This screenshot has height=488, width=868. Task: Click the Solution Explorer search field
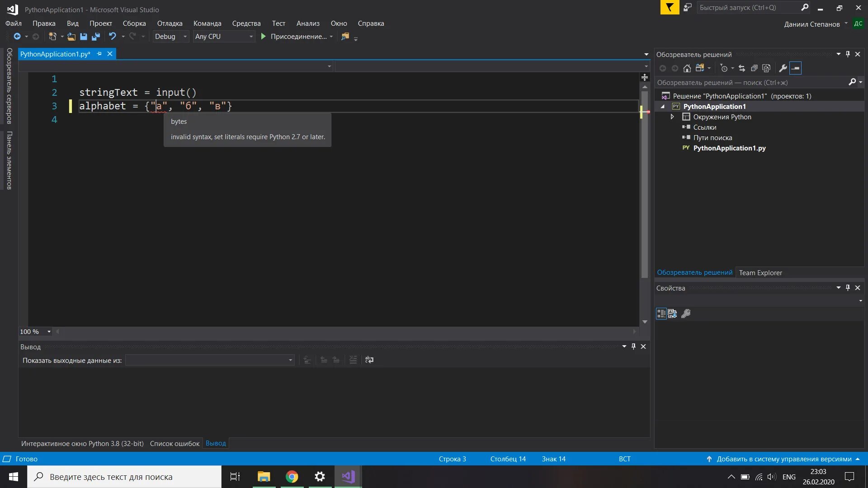pos(751,82)
